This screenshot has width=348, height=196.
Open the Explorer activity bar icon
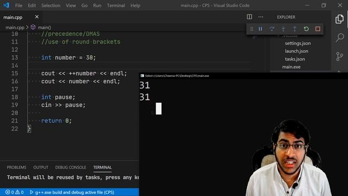(339, 19)
